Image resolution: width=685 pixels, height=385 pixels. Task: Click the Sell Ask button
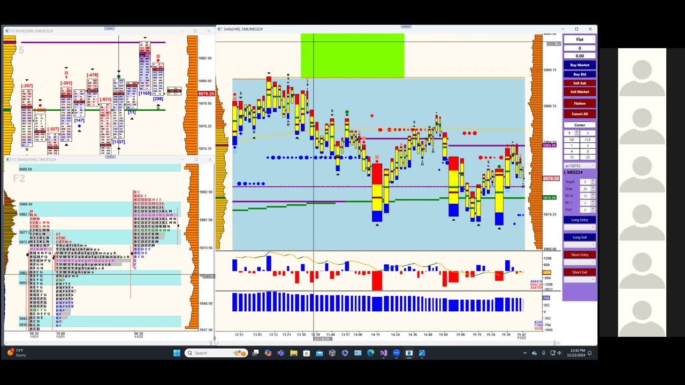[580, 83]
